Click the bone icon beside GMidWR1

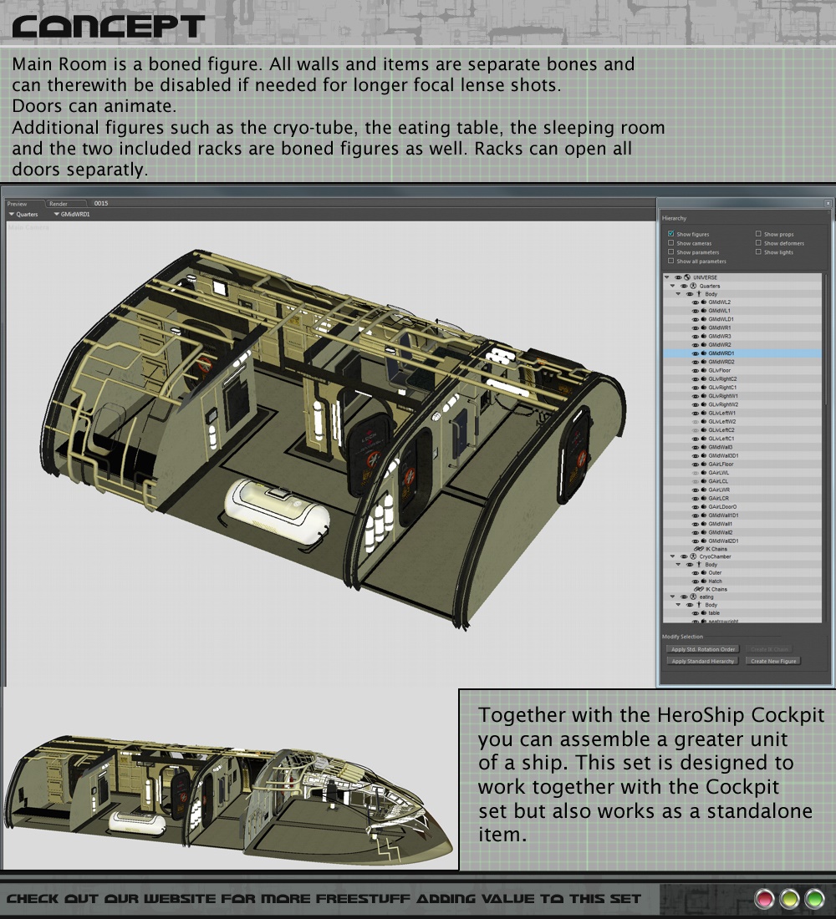click(703, 327)
